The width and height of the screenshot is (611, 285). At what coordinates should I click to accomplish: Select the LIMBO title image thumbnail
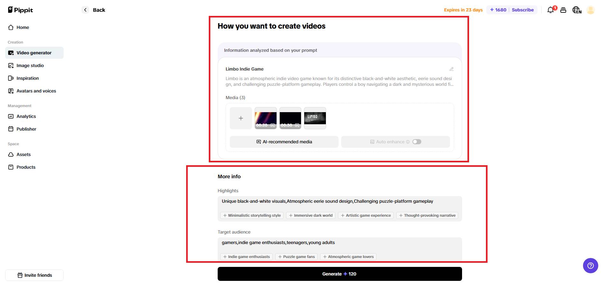pos(315,118)
